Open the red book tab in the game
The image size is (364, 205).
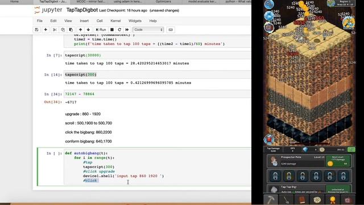pyautogui.click(x=301, y=199)
